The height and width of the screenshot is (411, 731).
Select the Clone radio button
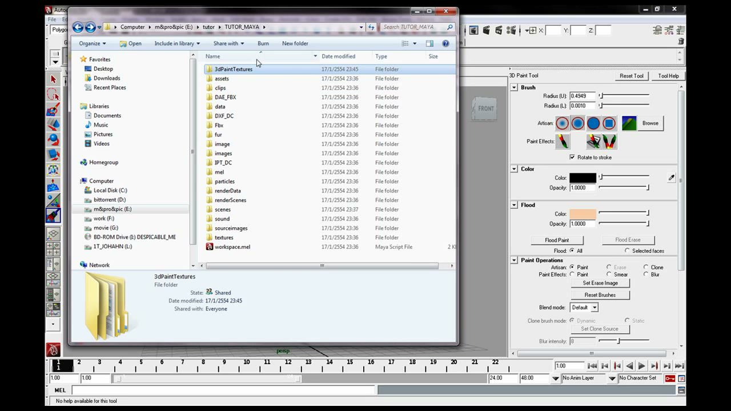pyautogui.click(x=646, y=267)
